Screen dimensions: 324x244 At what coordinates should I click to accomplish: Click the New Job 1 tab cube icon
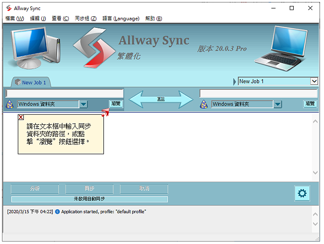(18, 82)
